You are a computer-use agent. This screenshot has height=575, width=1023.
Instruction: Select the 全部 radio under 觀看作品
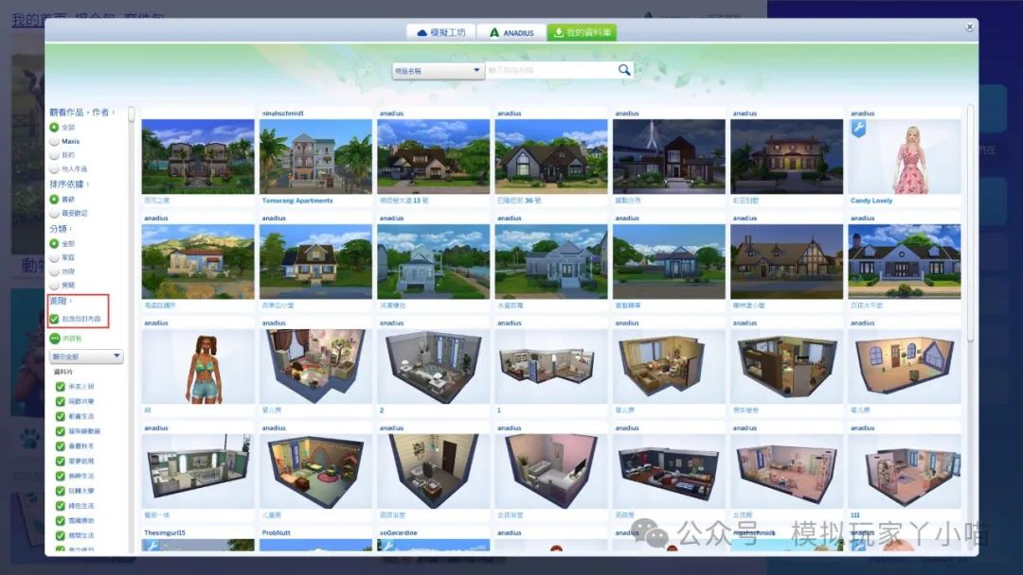(x=55, y=127)
